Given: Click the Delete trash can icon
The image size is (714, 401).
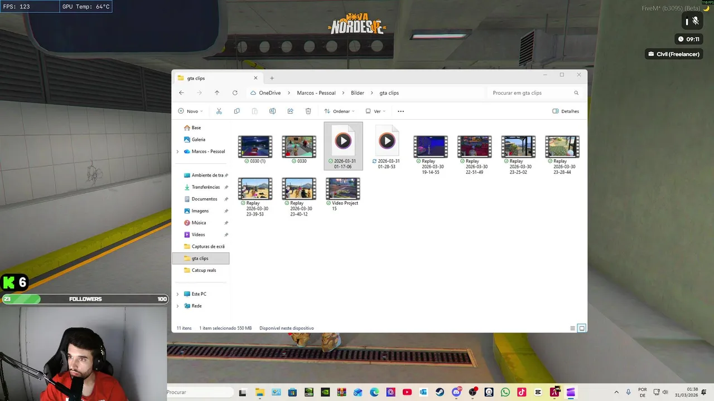Looking at the screenshot, I should [308, 111].
